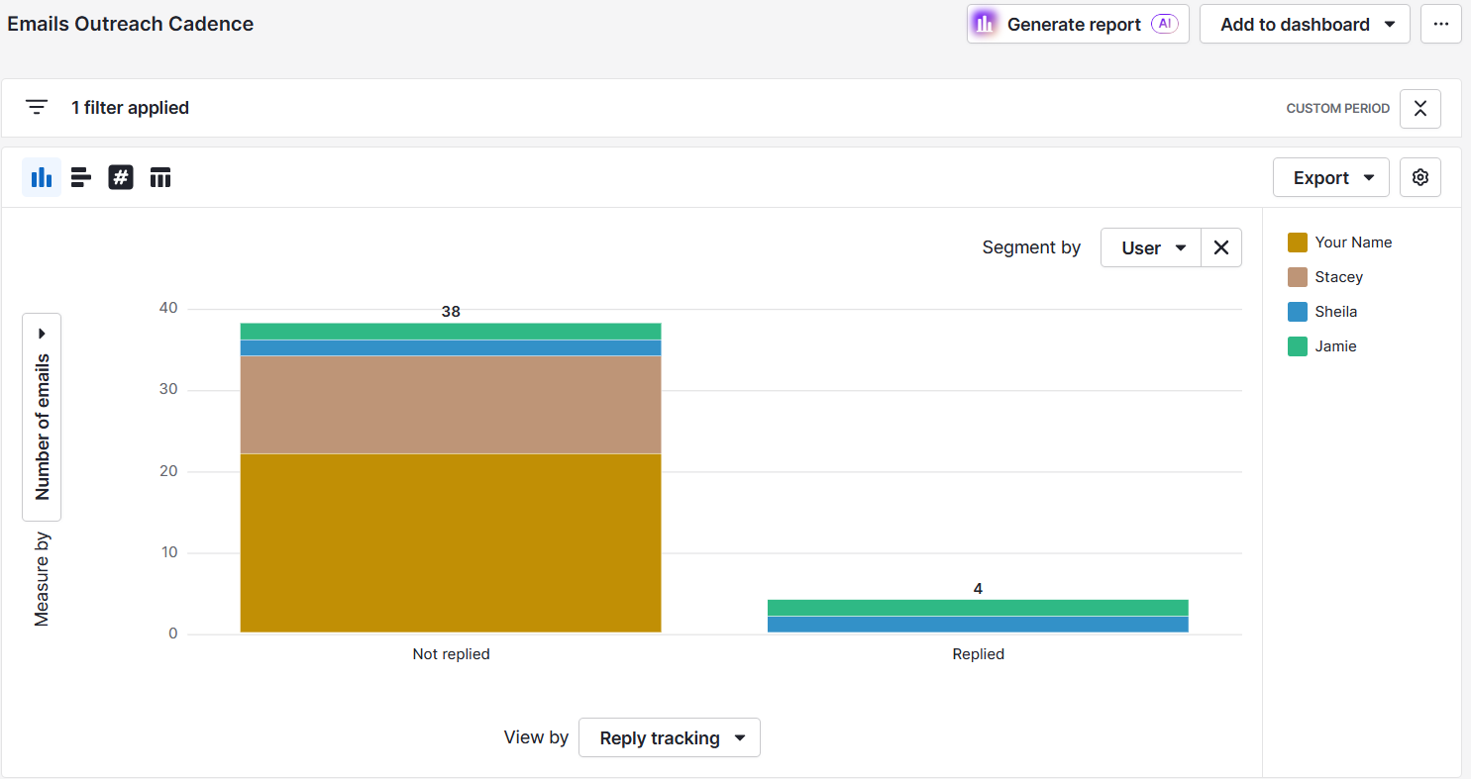Click the 'Replied' axis label
1471x779 pixels.
pyautogui.click(x=978, y=654)
